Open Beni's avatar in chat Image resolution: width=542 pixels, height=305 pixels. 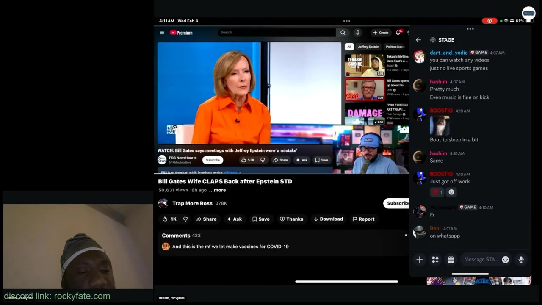coord(419,232)
